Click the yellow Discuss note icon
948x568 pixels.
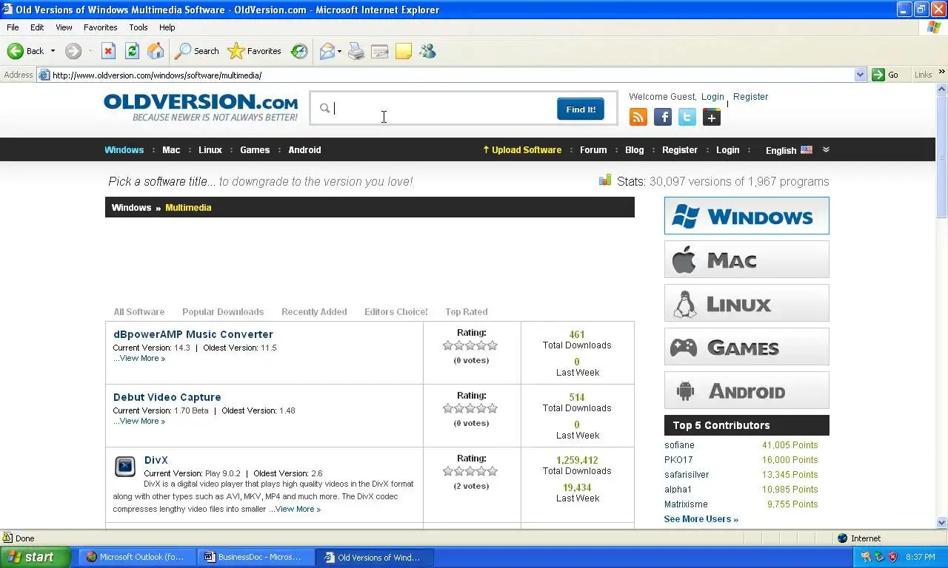(404, 51)
